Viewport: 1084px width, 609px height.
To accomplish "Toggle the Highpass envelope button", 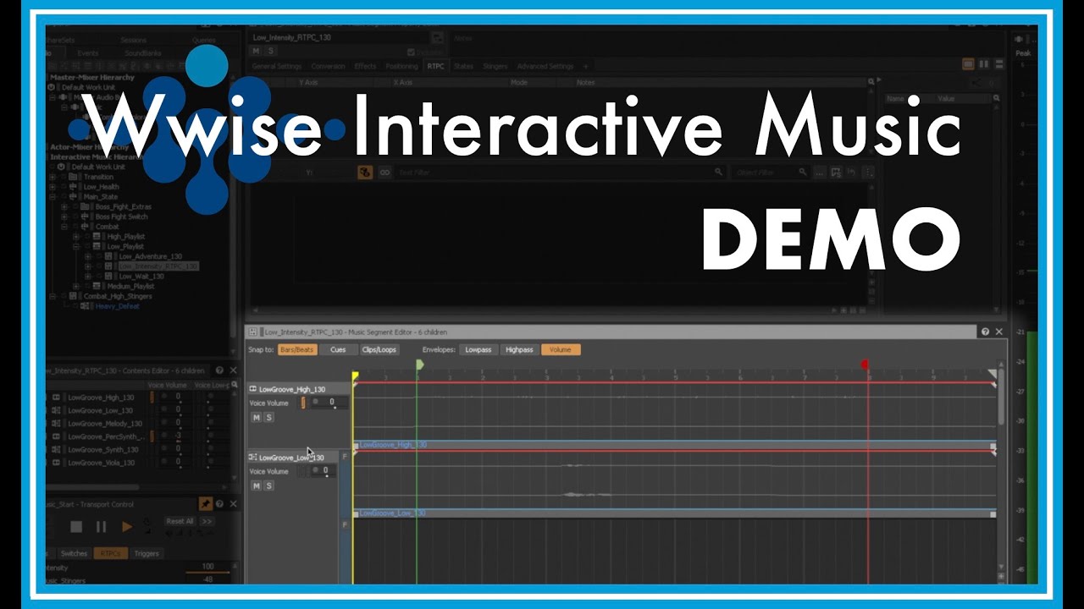I will [x=519, y=349].
